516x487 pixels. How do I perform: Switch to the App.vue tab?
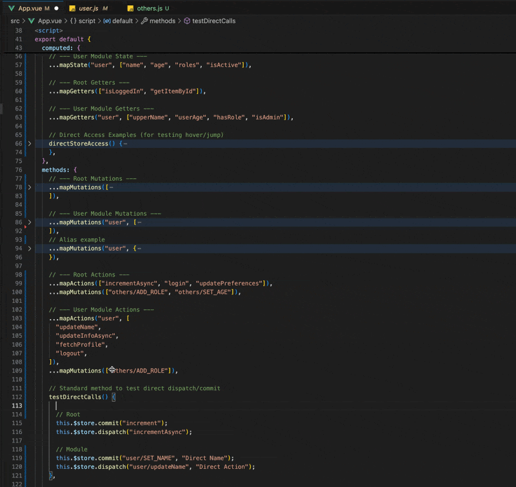point(33,8)
